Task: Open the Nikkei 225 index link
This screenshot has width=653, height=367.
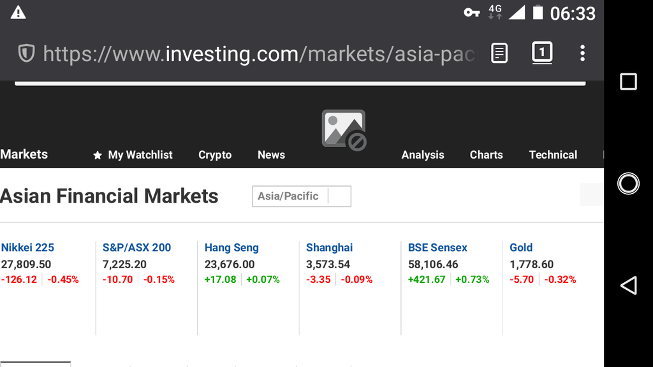Action: tap(27, 248)
